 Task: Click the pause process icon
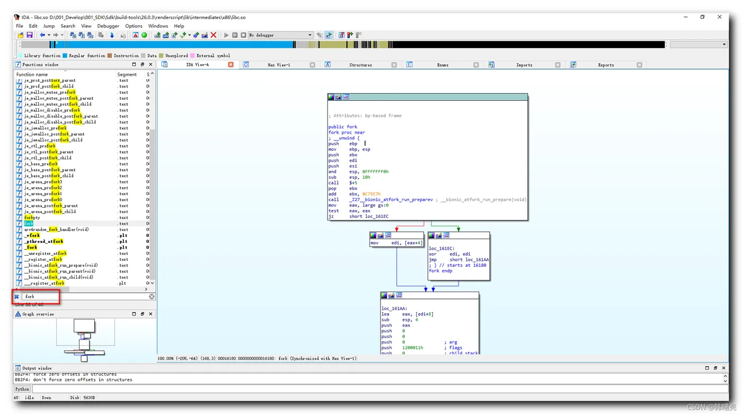[235, 35]
